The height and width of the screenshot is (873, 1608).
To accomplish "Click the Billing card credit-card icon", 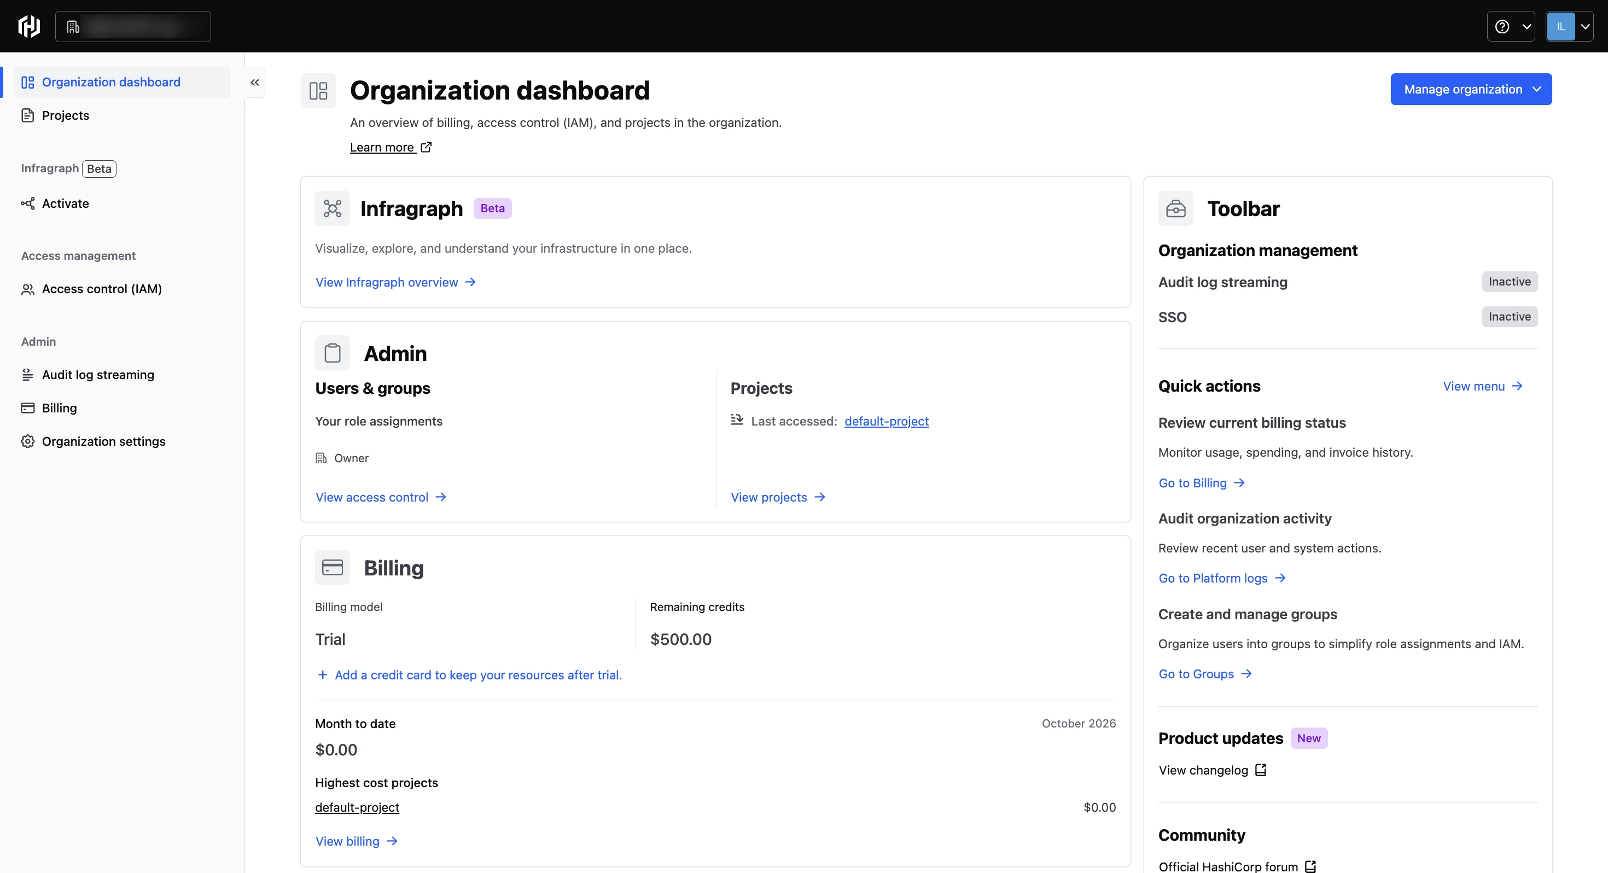I will pyautogui.click(x=332, y=567).
